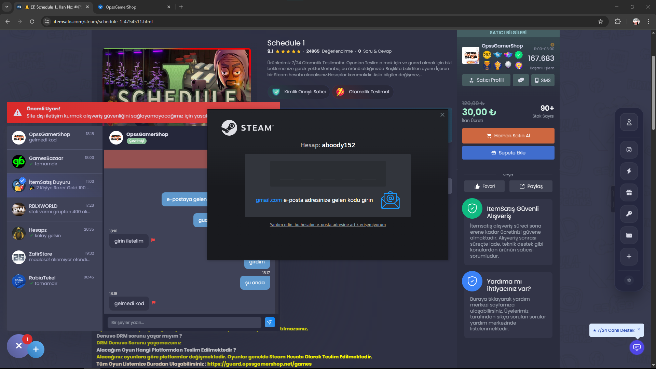Click the Steam code entry field
This screenshot has width=656, height=369.
[x=328, y=174]
